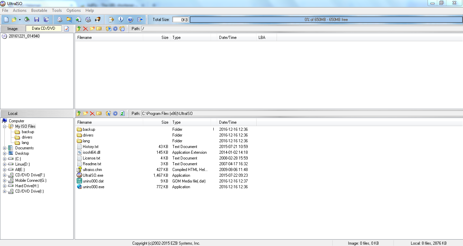Click the 0% of 650MB capacity bar
Screen dimensions: 463x246
pos(326,20)
